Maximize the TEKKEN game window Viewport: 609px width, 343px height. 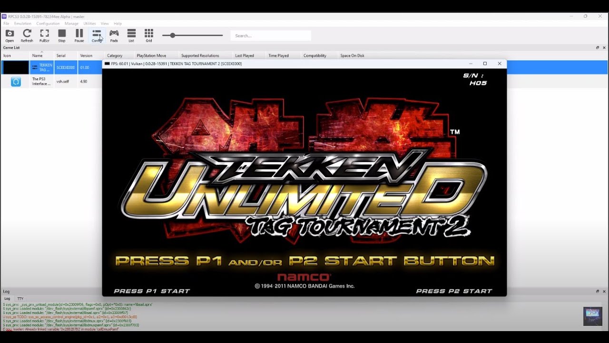pos(485,64)
